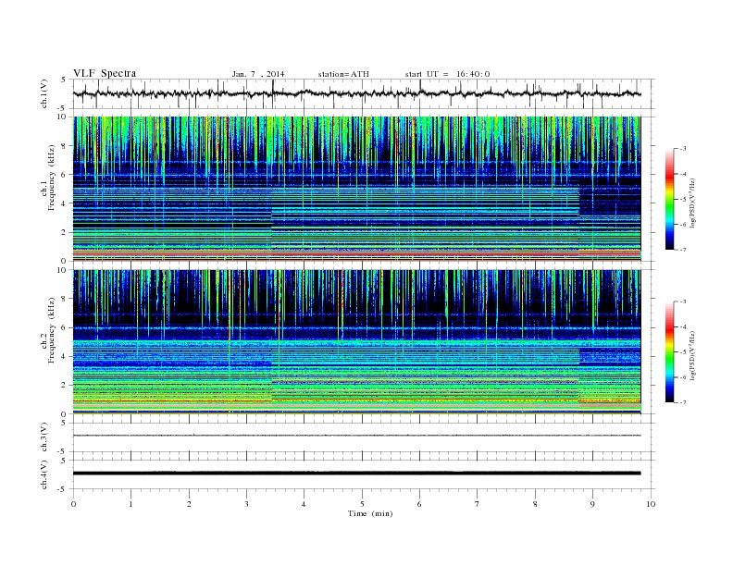Screen dimensions: 733x566
Task: Click inside the ch.2 spectrogram panel
Action: pyautogui.click(x=356, y=341)
